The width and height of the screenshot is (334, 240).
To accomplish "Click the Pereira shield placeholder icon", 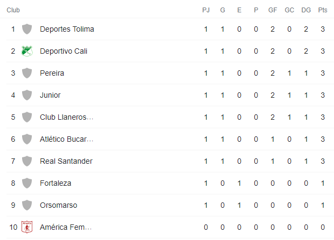I will point(27,73).
